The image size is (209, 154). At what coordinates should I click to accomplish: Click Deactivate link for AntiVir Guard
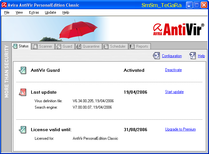173,70
